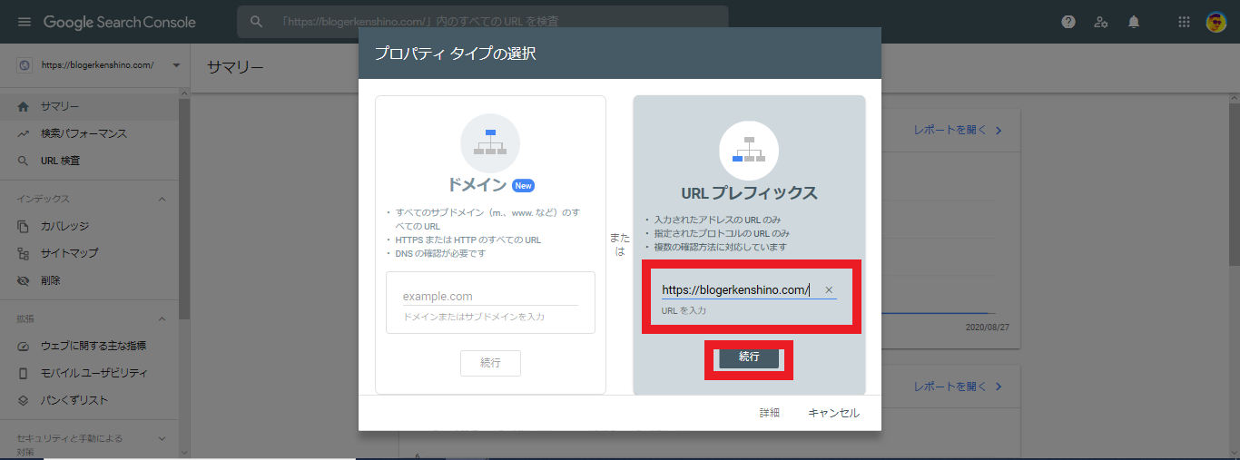Click the ドメイン property type diagram icon
Image resolution: width=1240 pixels, height=460 pixels.
click(490, 143)
